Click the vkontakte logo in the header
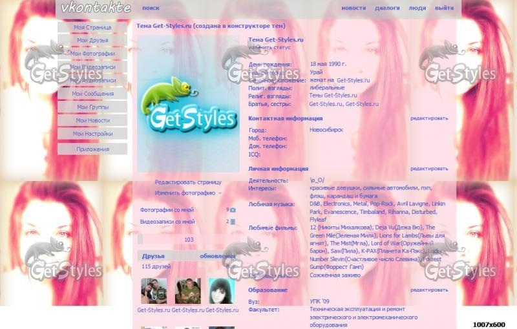This screenshot has height=329, width=517. 96,8
